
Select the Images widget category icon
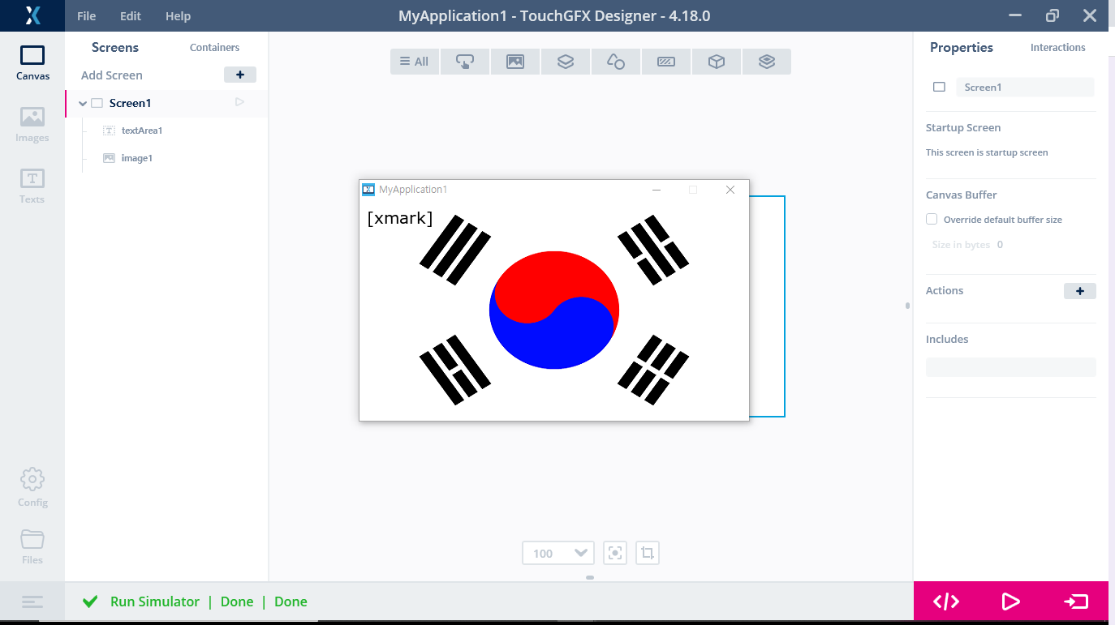coord(515,62)
